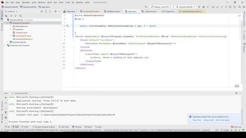Expand Component1.razor node in tree
This screenshot has height=138, width=246.
(10, 36)
